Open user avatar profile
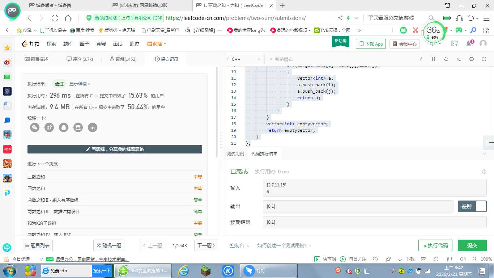This screenshot has height=278, width=494. pos(483,43)
